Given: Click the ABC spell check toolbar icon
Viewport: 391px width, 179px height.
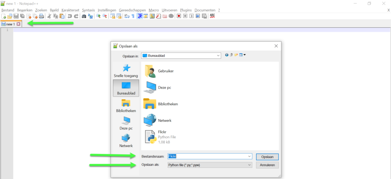Looking at the screenshot, I should pos(212,16).
